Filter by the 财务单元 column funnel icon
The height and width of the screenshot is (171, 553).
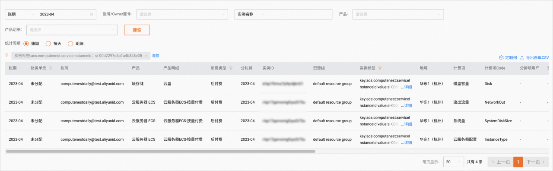click(x=51, y=68)
